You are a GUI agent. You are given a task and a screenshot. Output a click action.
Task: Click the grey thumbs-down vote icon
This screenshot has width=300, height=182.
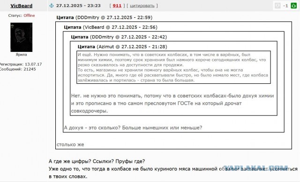click(277, 6)
